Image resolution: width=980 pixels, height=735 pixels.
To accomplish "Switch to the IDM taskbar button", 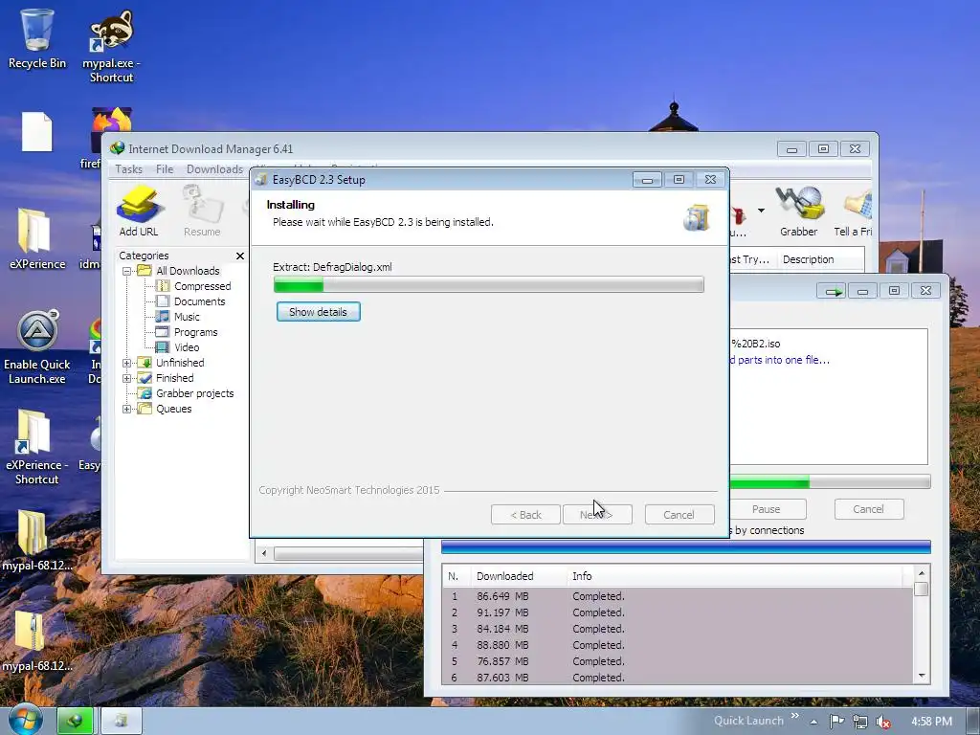I will click(75, 721).
